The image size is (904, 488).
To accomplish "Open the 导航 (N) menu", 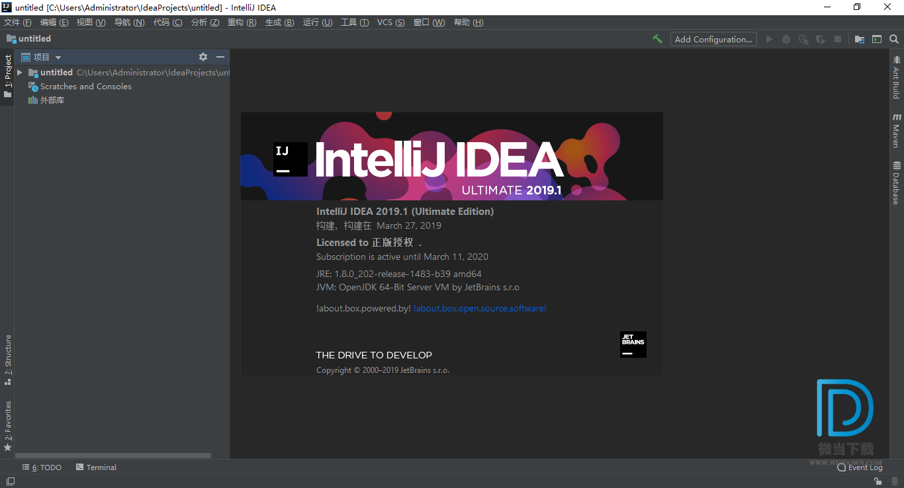I will pyautogui.click(x=130, y=22).
